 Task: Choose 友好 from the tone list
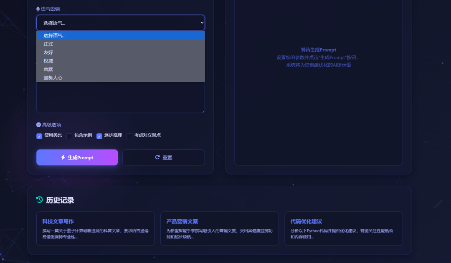click(121, 52)
